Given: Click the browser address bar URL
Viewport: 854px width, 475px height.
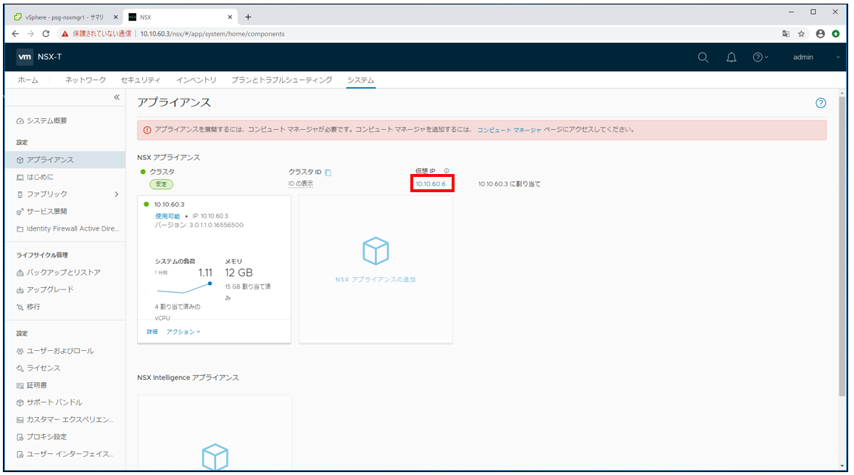Looking at the screenshot, I should coord(212,34).
